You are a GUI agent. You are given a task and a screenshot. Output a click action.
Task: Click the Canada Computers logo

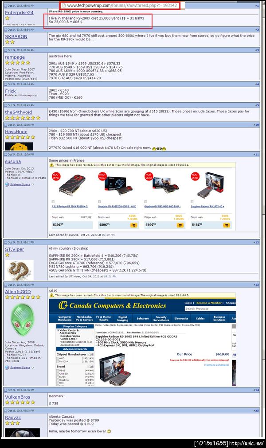pyautogui.click(x=112, y=305)
